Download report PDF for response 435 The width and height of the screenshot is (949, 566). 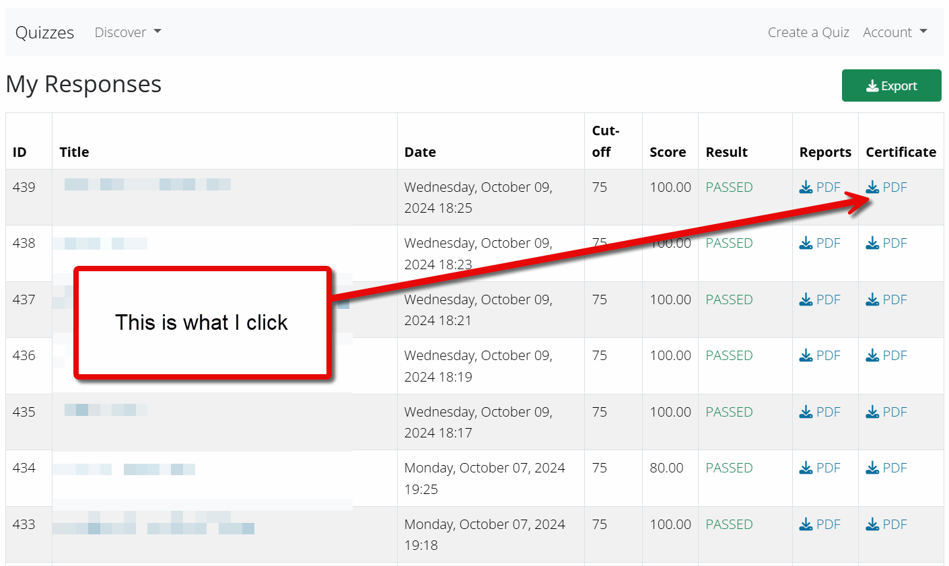click(x=820, y=412)
